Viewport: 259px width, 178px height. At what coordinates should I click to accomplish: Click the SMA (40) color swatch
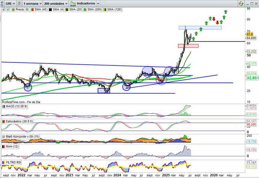32,10
